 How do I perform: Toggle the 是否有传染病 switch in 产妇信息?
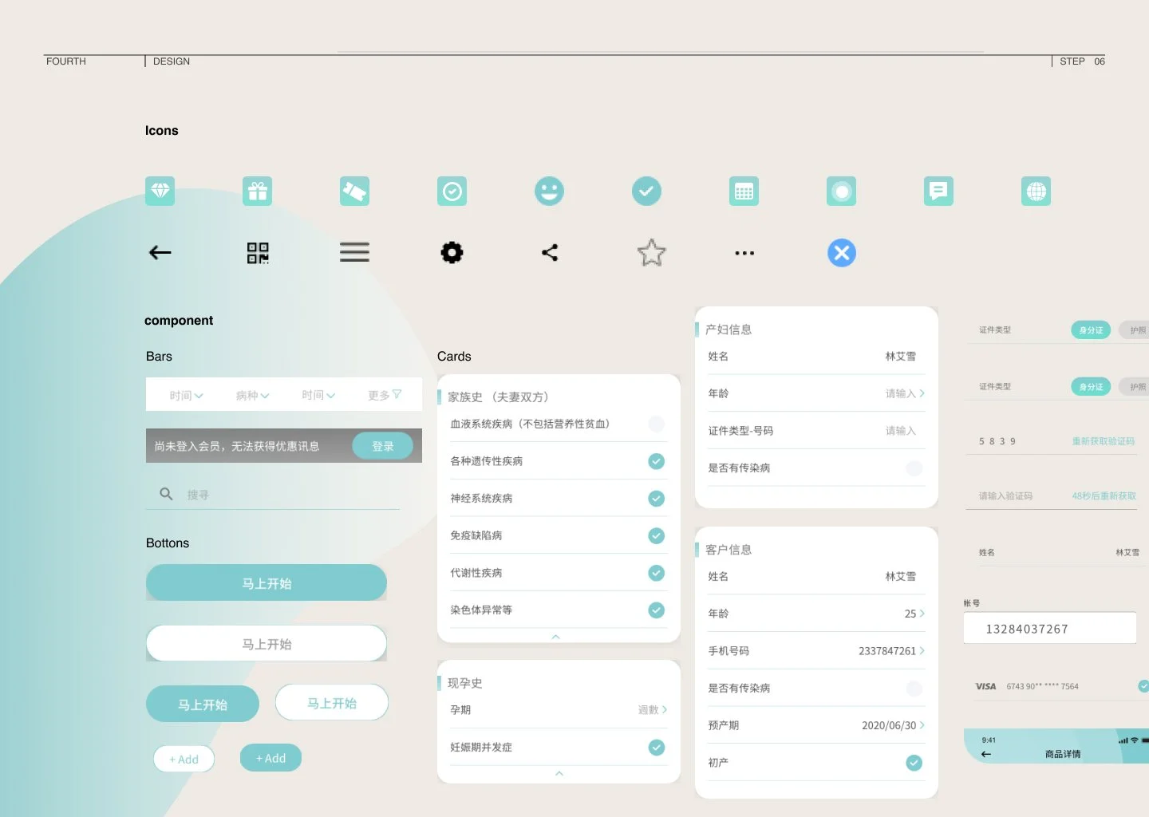[x=912, y=468]
